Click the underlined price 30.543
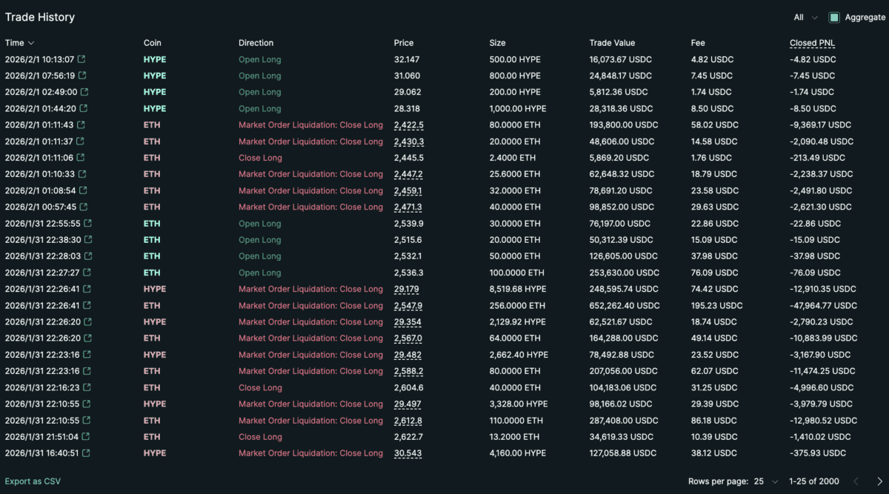The width and height of the screenshot is (889, 494). (407, 453)
